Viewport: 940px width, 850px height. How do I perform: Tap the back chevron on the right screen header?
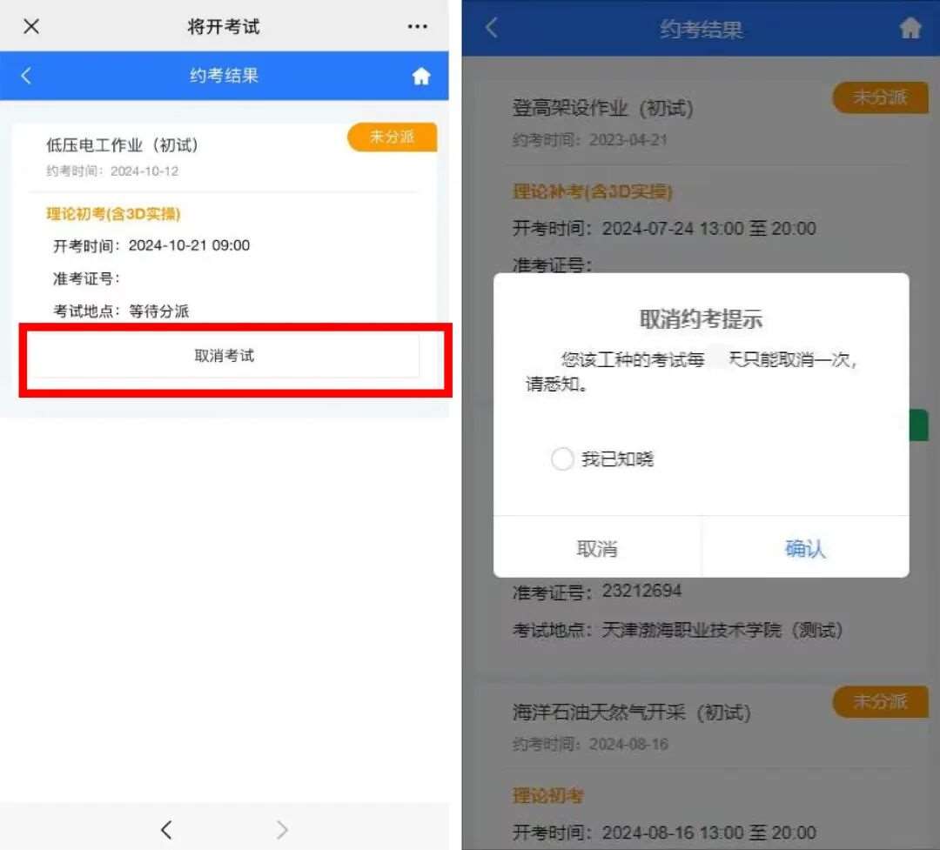[491, 28]
